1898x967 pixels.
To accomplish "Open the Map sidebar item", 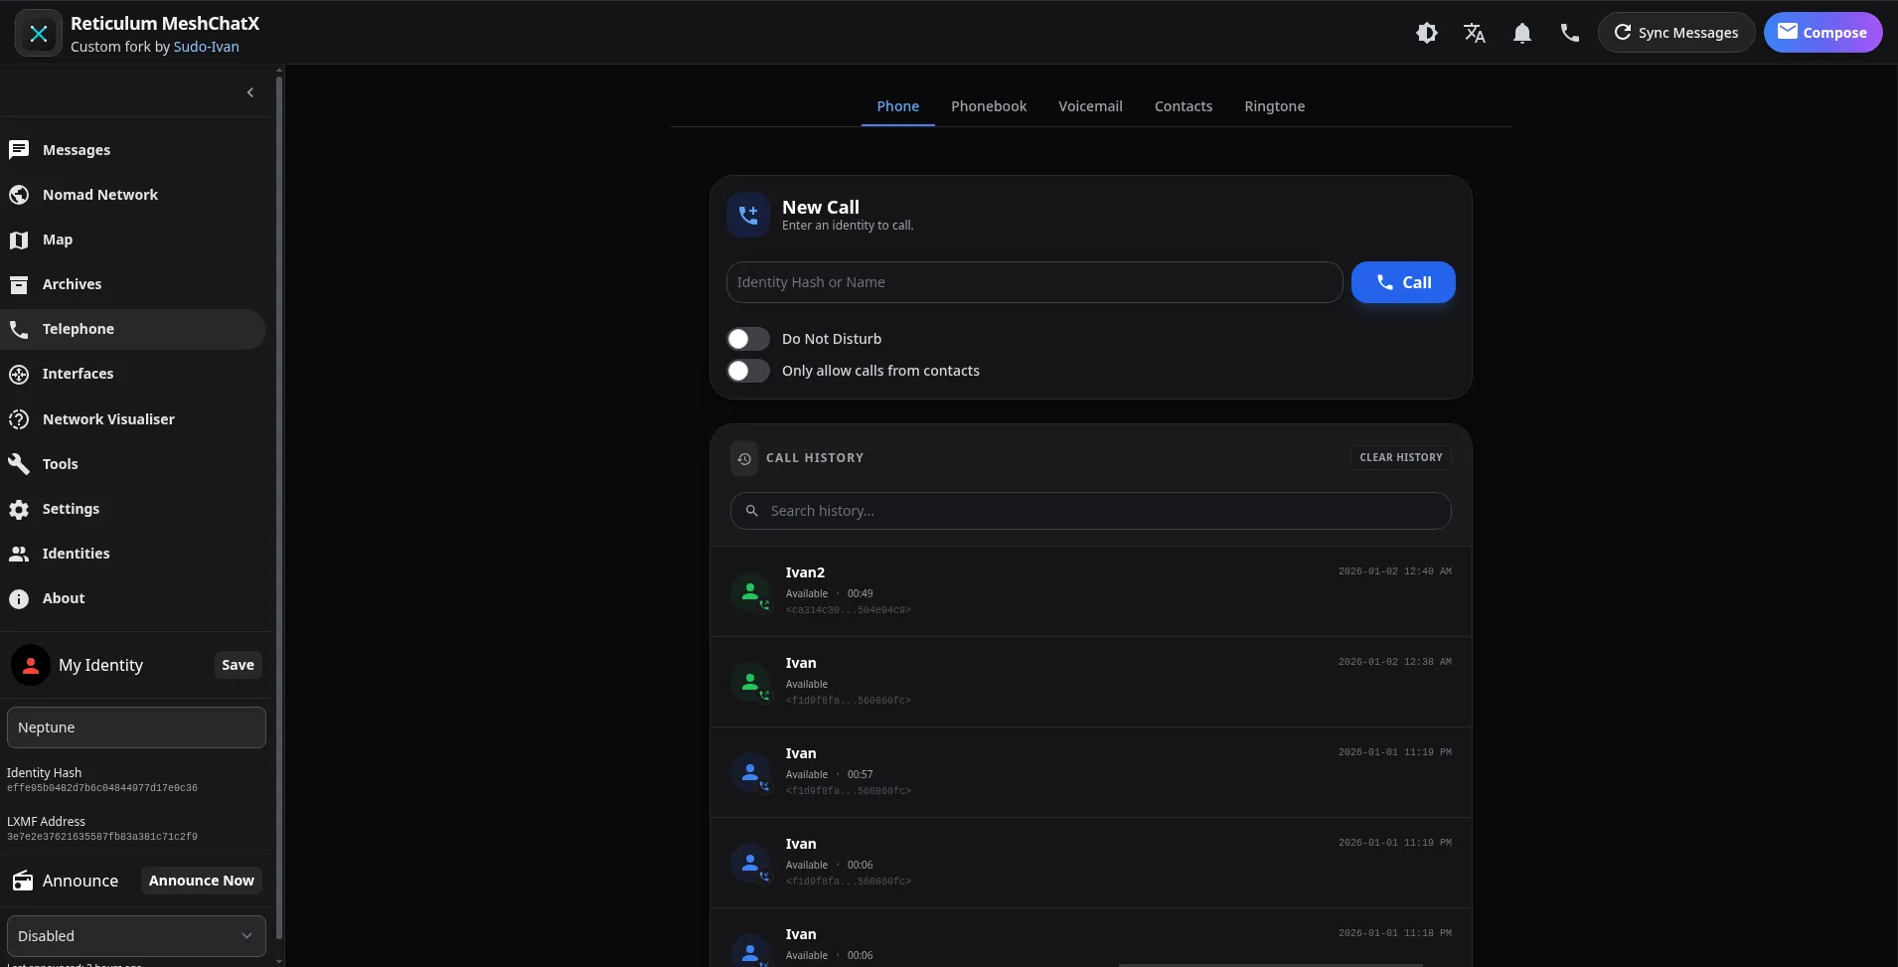I will pyautogui.click(x=57, y=240).
